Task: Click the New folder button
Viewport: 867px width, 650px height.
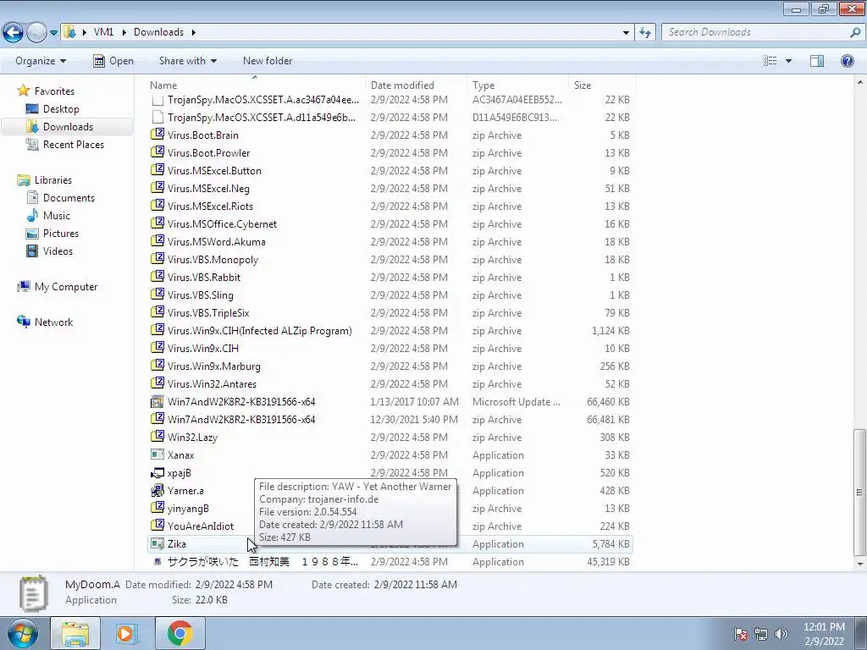Action: coord(268,61)
